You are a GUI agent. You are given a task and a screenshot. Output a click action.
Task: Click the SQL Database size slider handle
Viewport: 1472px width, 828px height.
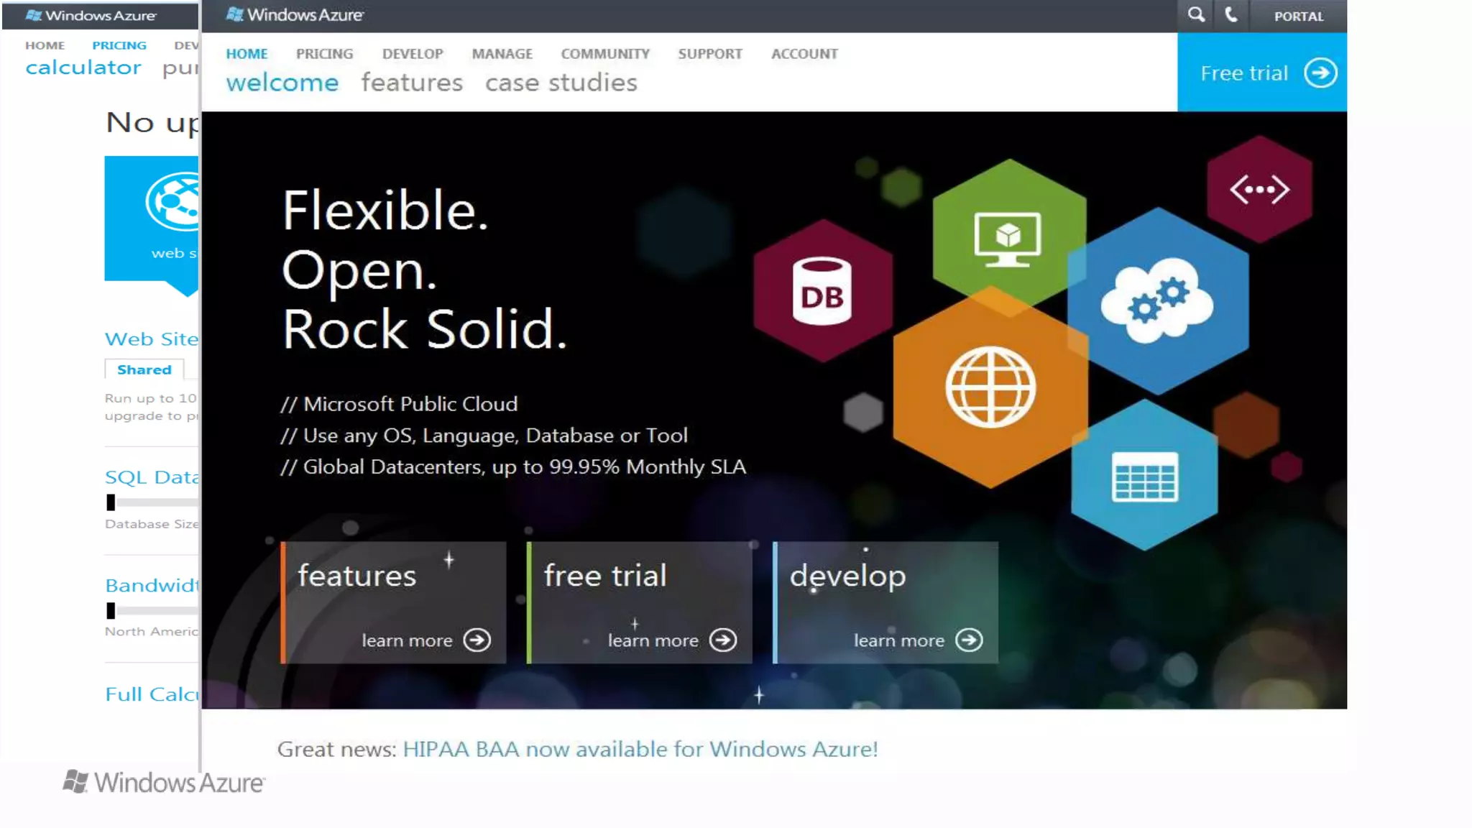click(x=111, y=502)
